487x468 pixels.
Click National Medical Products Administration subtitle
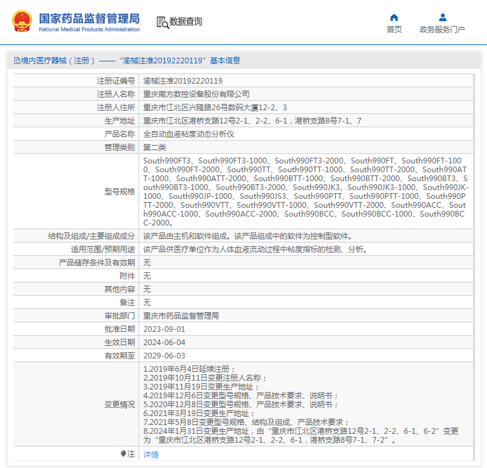(x=89, y=29)
